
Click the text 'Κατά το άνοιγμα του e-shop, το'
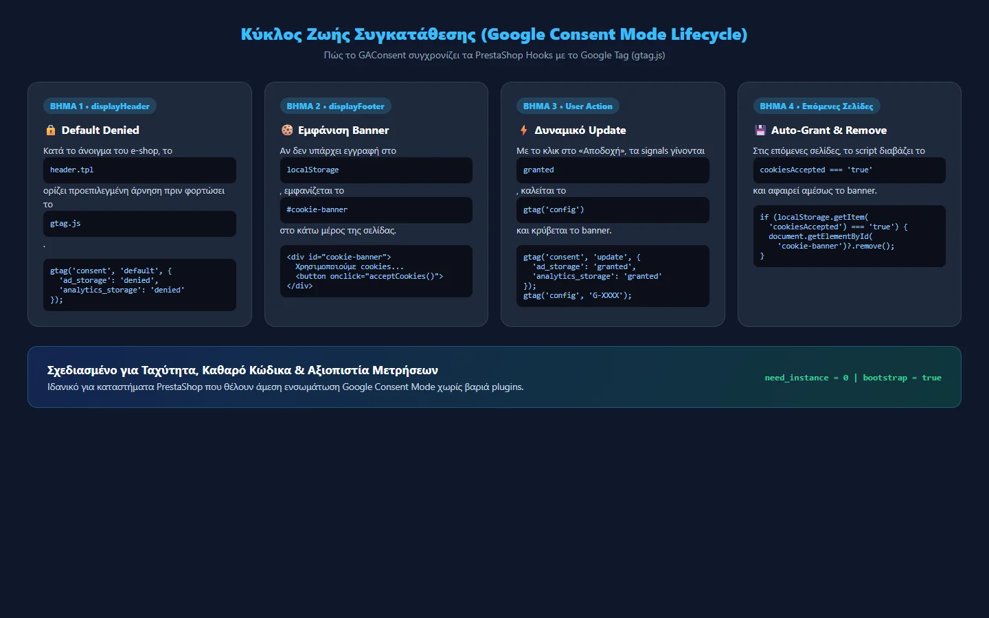click(x=108, y=150)
